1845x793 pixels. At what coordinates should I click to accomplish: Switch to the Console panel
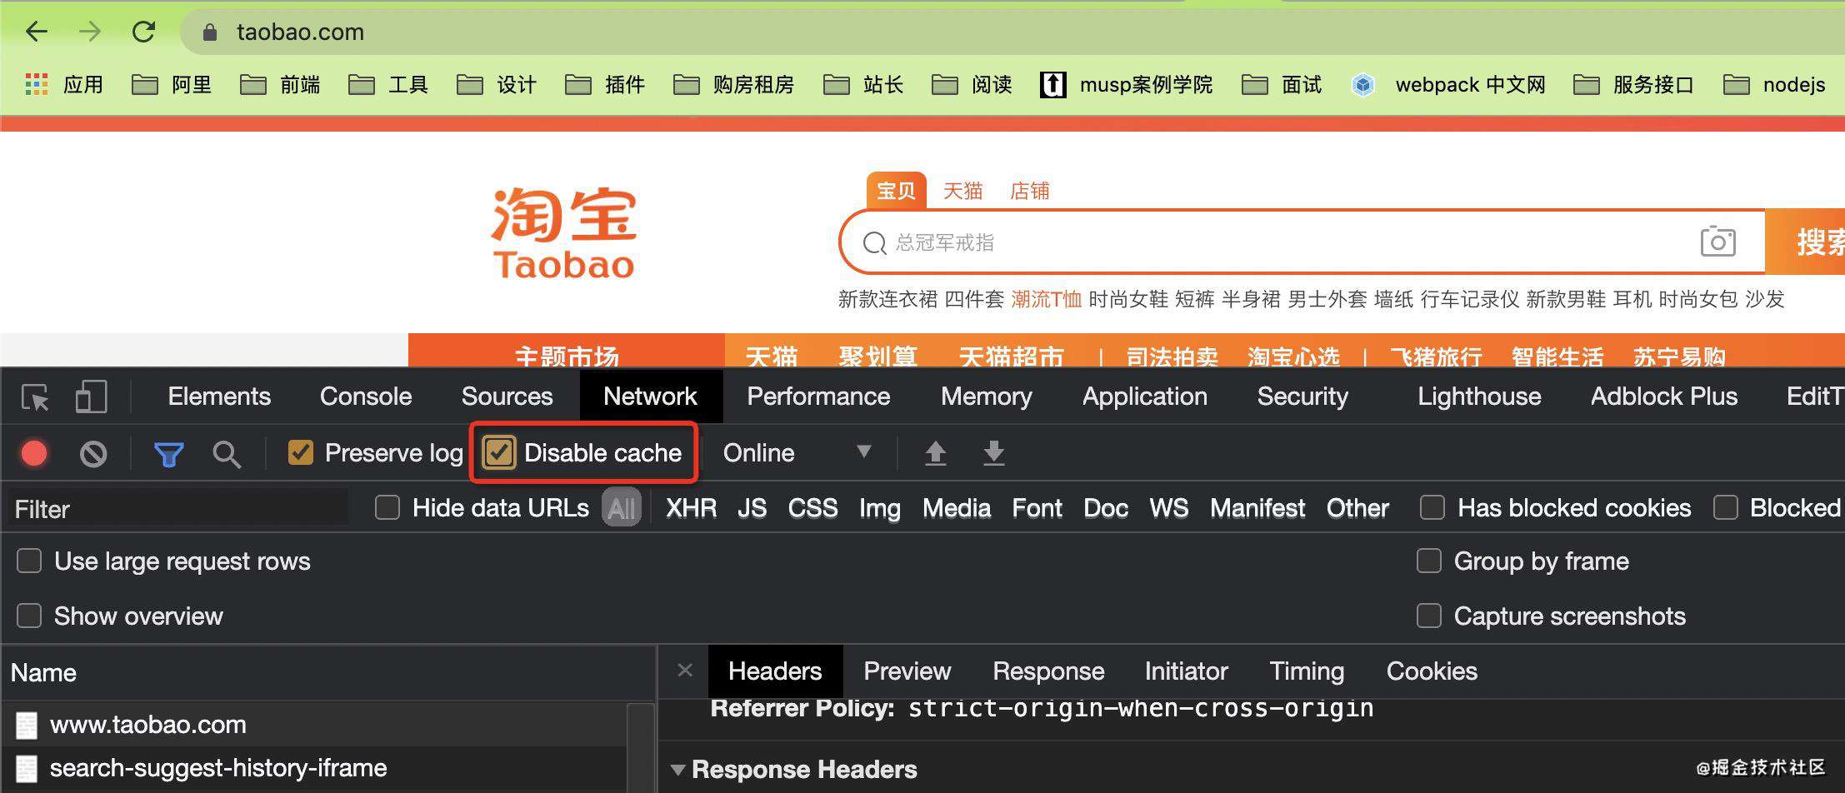pyautogui.click(x=366, y=396)
